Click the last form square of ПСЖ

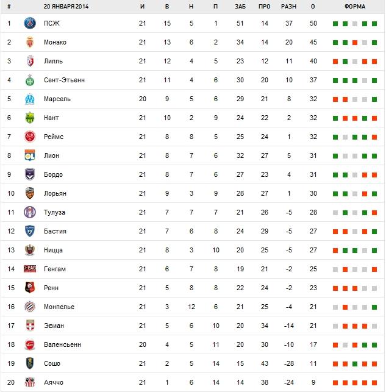[x=374, y=23]
